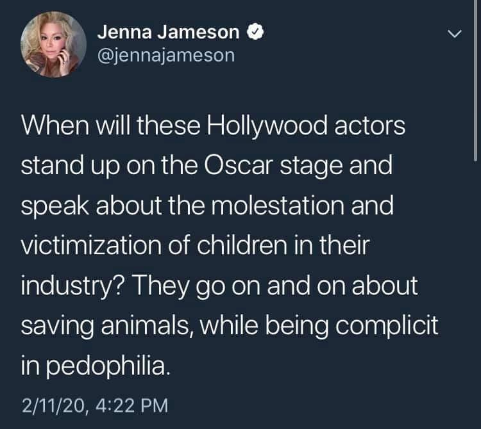Viewport: 481px width, 429px height.
Task: Click the word stage in the tweet
Action: coord(311,166)
